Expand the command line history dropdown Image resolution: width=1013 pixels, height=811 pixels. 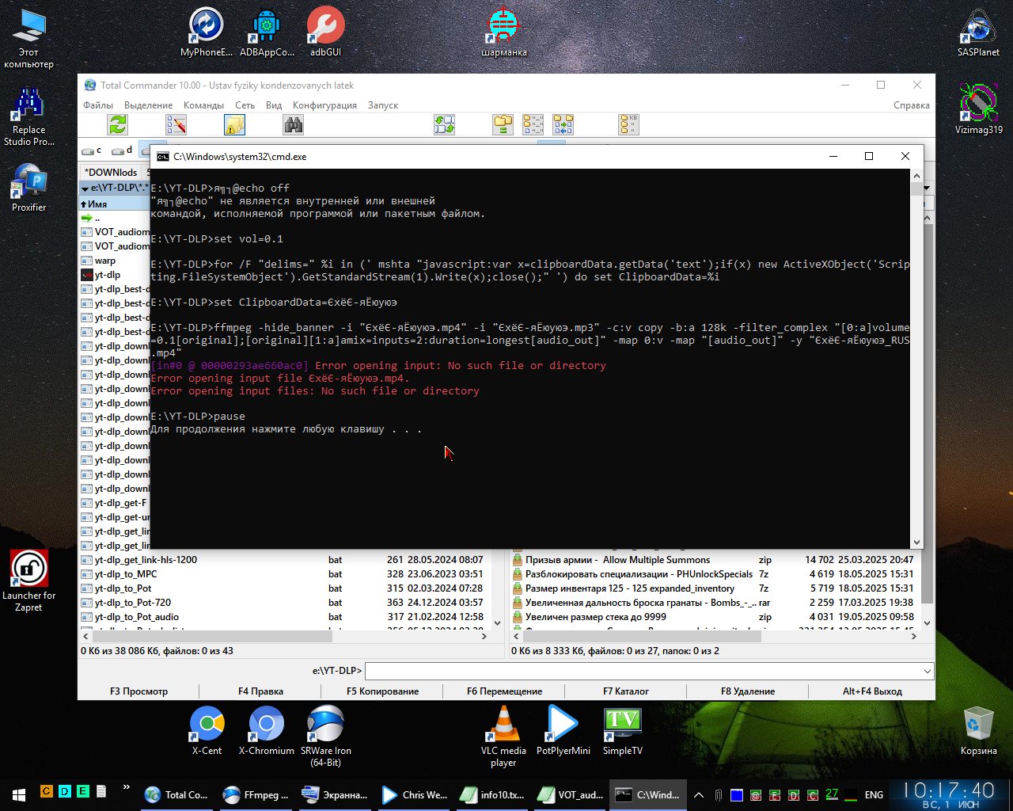(927, 671)
